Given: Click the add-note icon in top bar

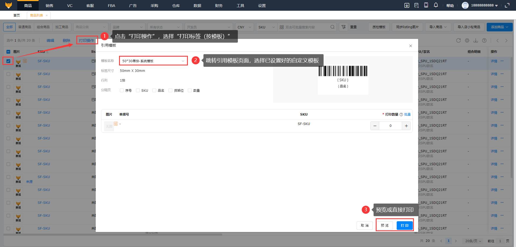Looking at the screenshot, I should point(417,5).
